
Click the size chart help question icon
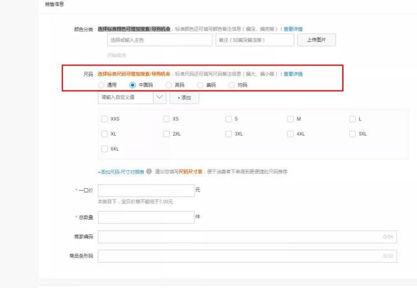pos(149,171)
